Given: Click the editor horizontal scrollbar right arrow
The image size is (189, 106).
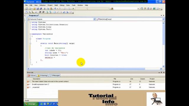Looking at the screenshot, I should [x=161, y=69].
